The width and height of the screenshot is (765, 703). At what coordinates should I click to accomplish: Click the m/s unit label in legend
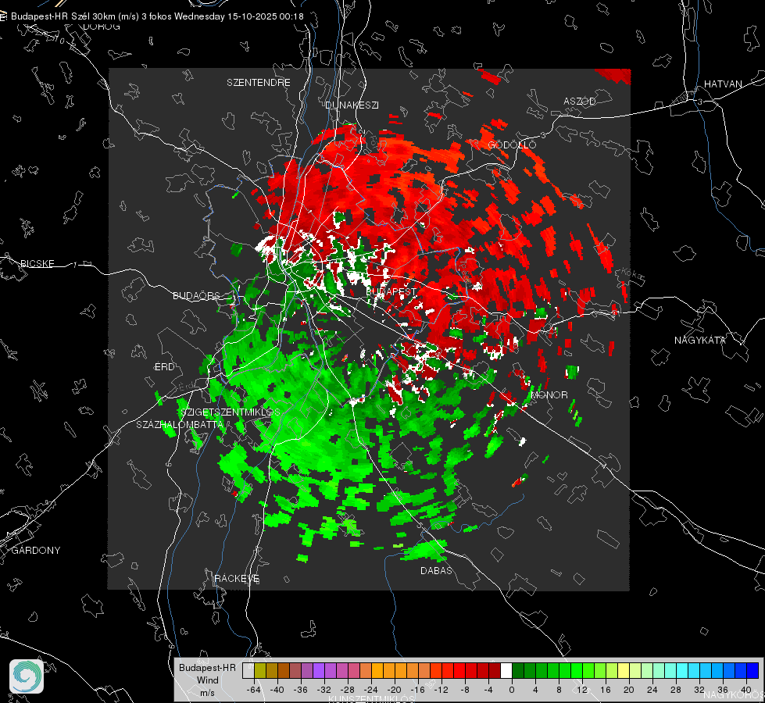(207, 693)
